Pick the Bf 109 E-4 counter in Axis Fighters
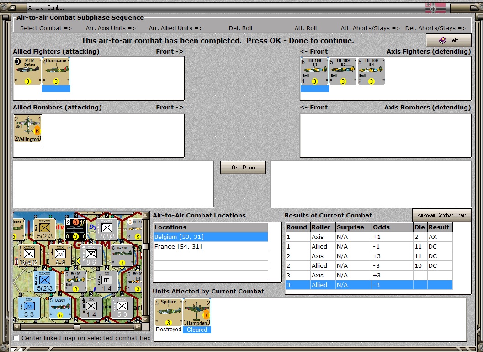This screenshot has height=352, width=483. (371, 71)
